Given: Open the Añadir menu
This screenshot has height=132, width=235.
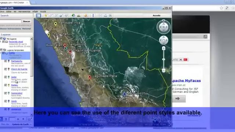Looking at the screenshot, I should (x=35, y=11).
